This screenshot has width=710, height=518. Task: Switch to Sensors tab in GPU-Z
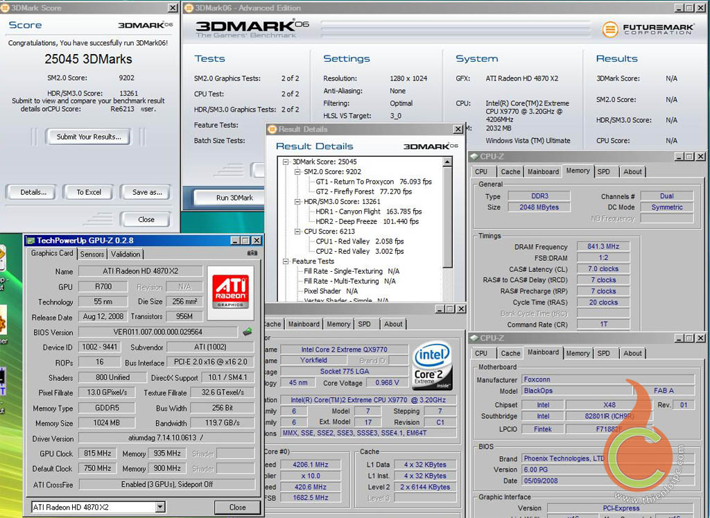coord(92,254)
